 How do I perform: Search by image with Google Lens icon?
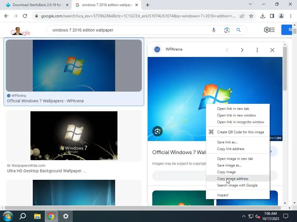(227, 30)
